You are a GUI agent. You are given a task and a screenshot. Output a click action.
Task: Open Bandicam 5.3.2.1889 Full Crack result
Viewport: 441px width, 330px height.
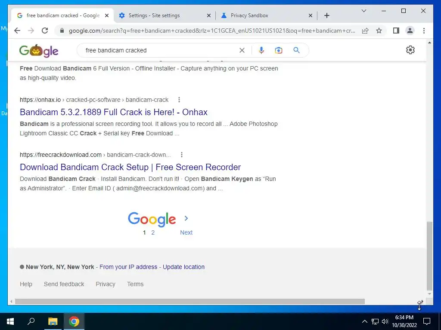(x=114, y=112)
